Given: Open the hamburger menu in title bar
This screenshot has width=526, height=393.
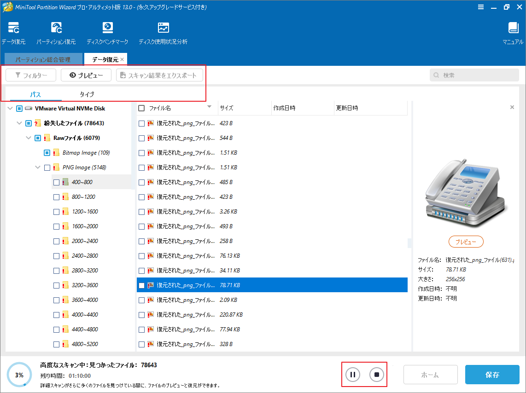Looking at the screenshot, I should tap(481, 7).
